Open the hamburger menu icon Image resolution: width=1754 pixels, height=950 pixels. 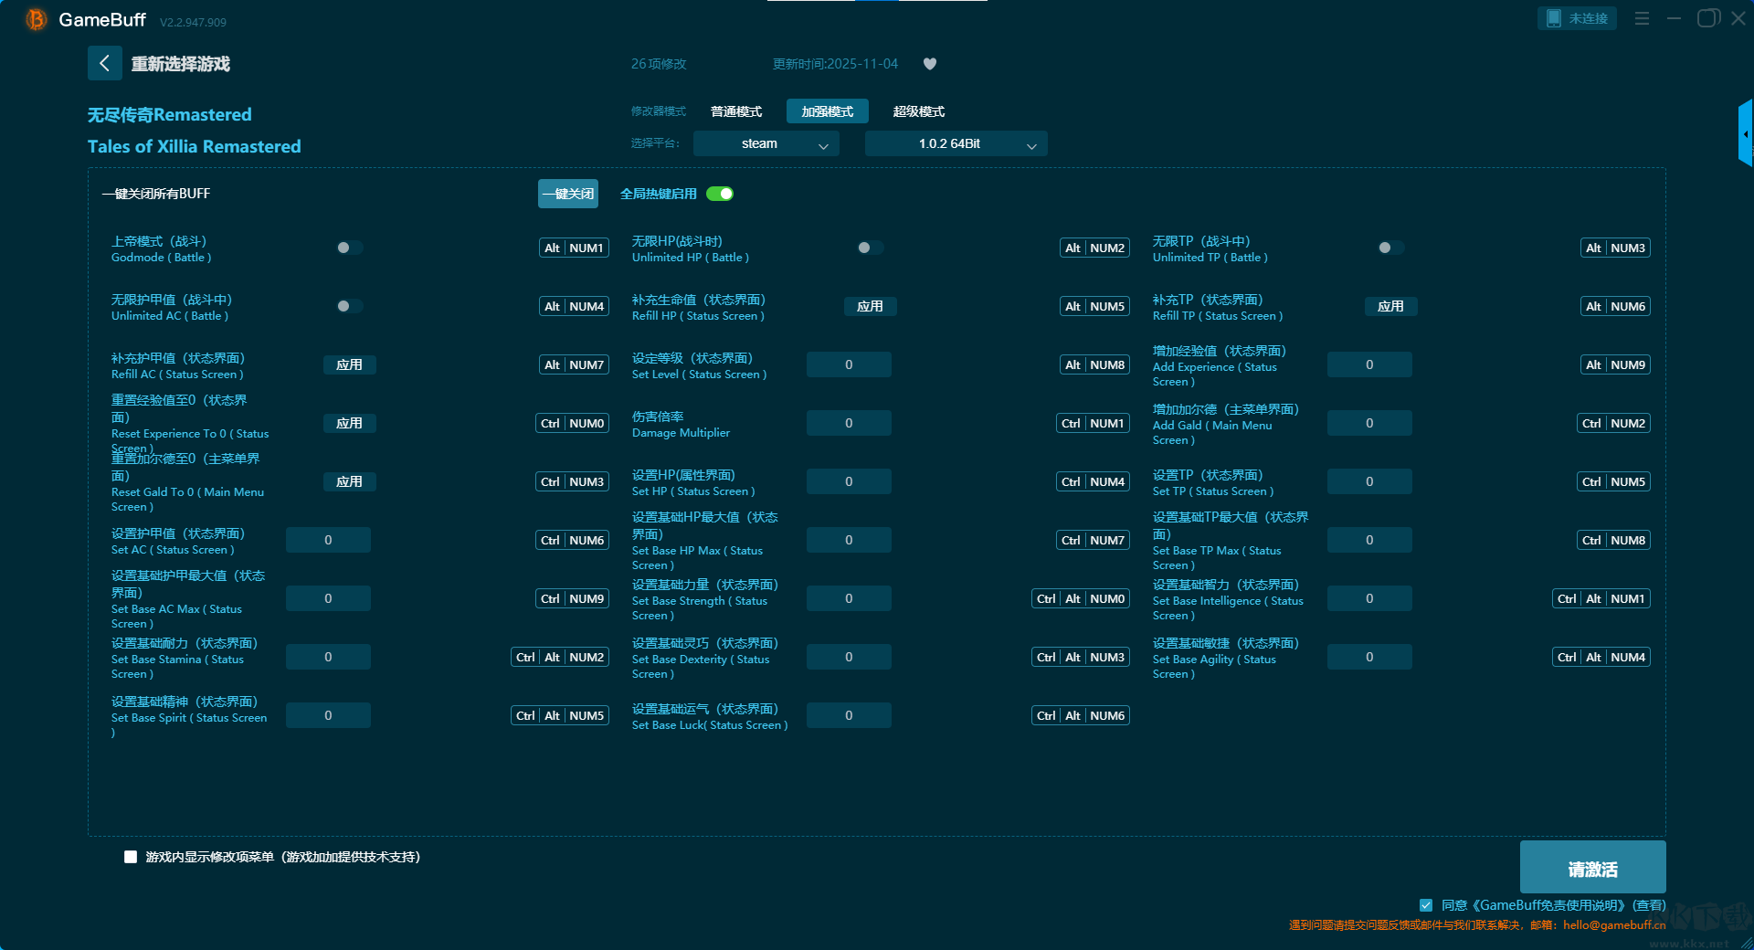point(1642,18)
